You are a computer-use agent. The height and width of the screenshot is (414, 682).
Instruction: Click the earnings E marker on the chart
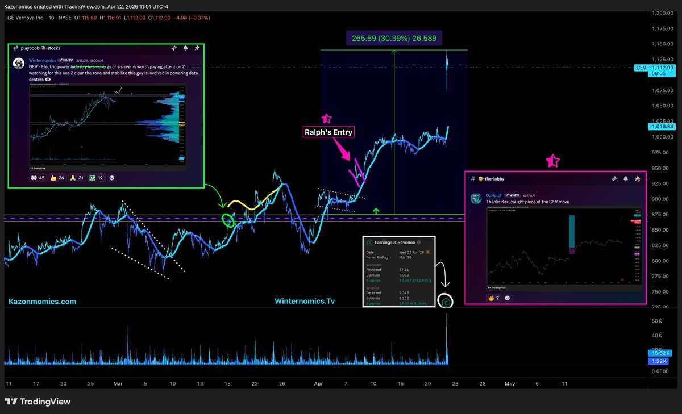tap(447, 302)
